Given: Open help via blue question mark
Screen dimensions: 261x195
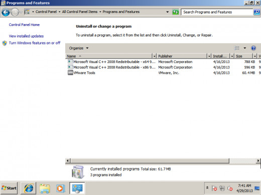Looking at the screenshot, I should click(253, 48).
